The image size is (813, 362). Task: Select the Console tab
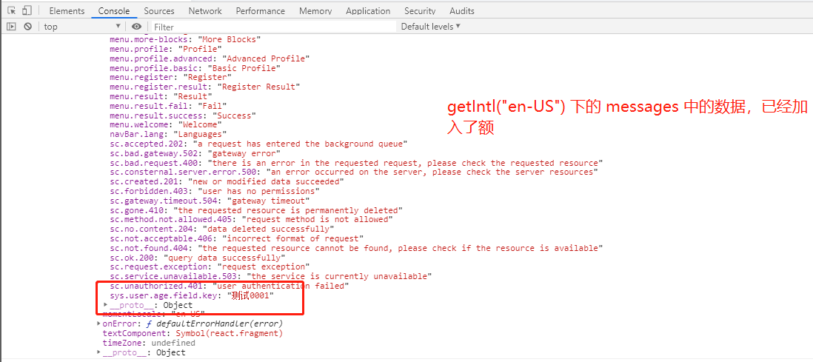[x=114, y=11]
